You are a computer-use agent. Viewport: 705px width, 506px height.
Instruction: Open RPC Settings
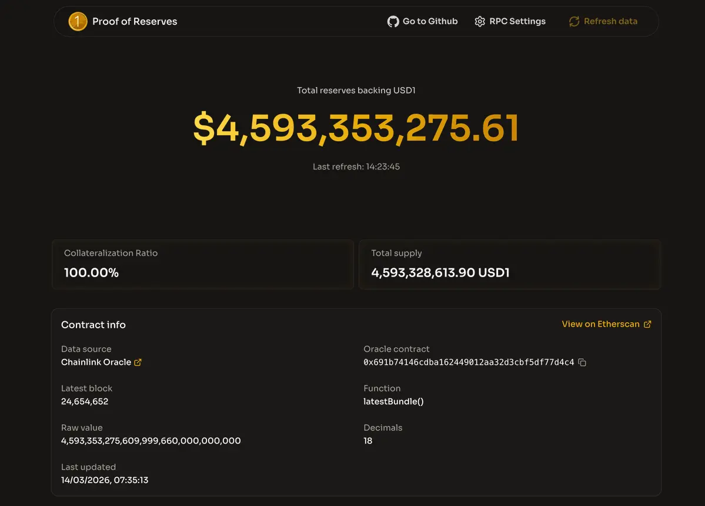pos(510,22)
